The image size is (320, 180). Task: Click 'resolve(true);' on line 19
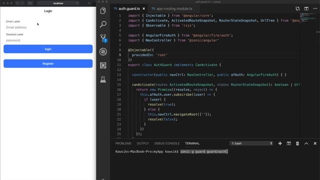pos(161,104)
